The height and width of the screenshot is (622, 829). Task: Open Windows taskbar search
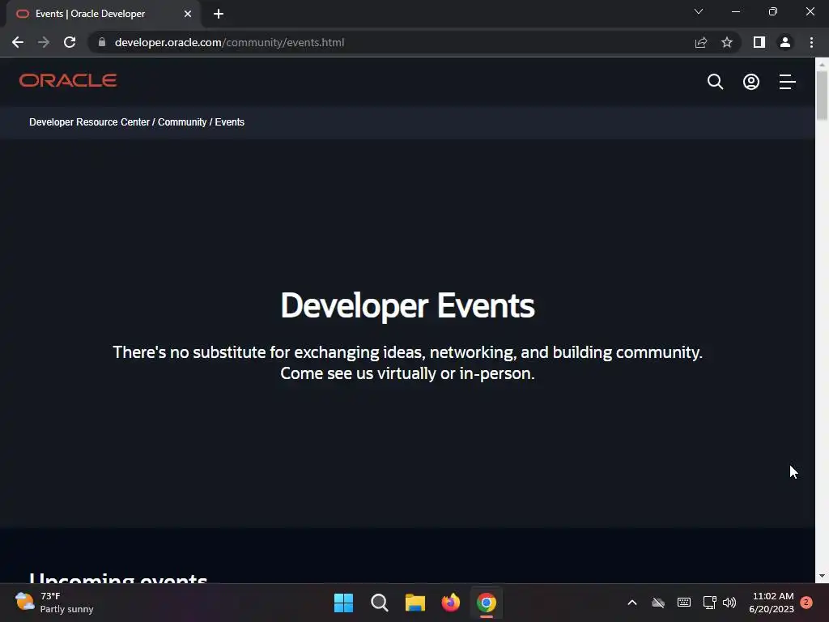point(379,603)
